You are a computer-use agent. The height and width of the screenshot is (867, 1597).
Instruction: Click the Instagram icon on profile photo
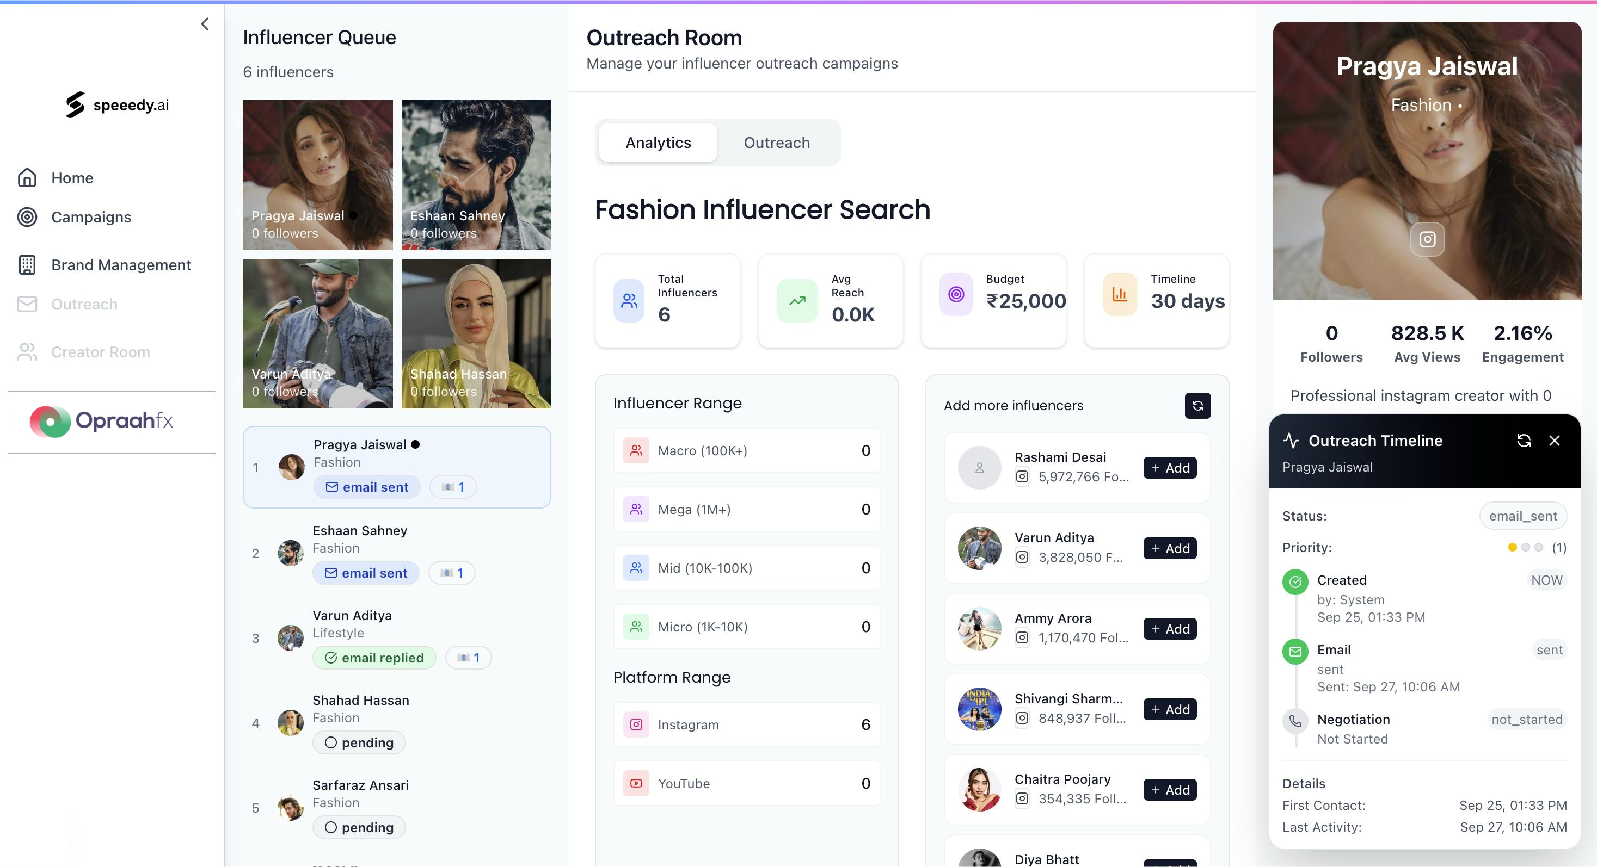point(1427,239)
